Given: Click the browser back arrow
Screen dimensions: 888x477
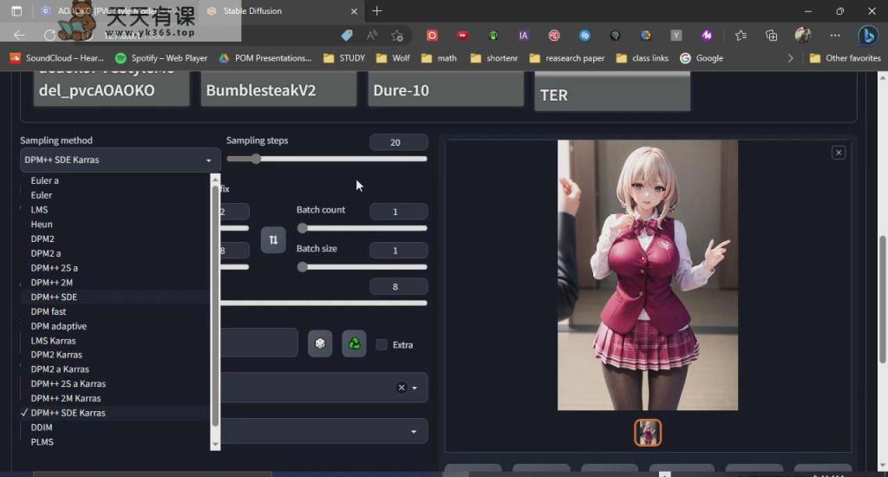Looking at the screenshot, I should click(x=19, y=35).
